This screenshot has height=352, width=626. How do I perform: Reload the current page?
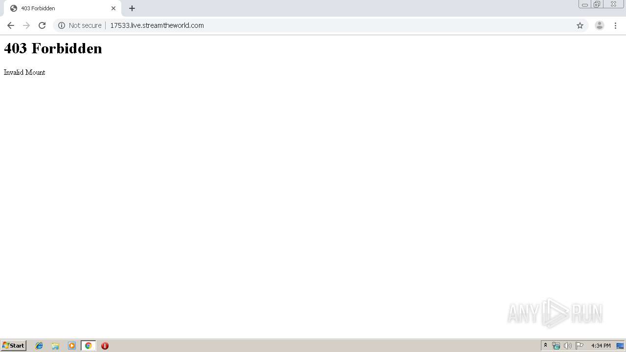pos(42,25)
